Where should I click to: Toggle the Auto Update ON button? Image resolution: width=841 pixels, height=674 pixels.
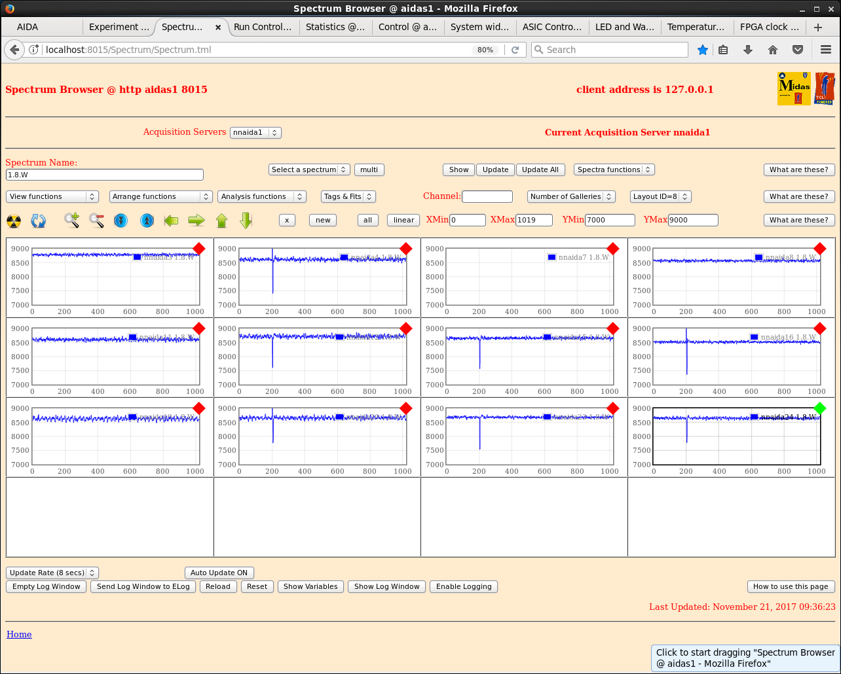[219, 573]
